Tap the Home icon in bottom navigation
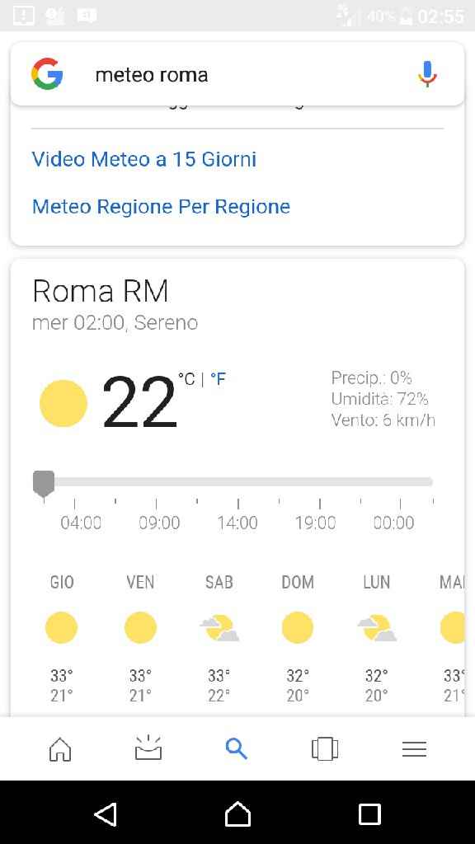475x844 pixels. tap(59, 749)
